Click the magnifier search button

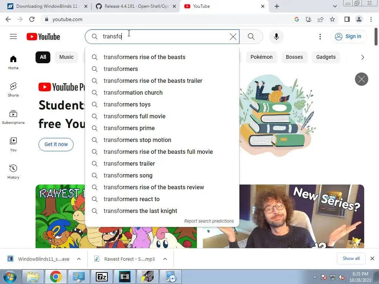click(251, 37)
